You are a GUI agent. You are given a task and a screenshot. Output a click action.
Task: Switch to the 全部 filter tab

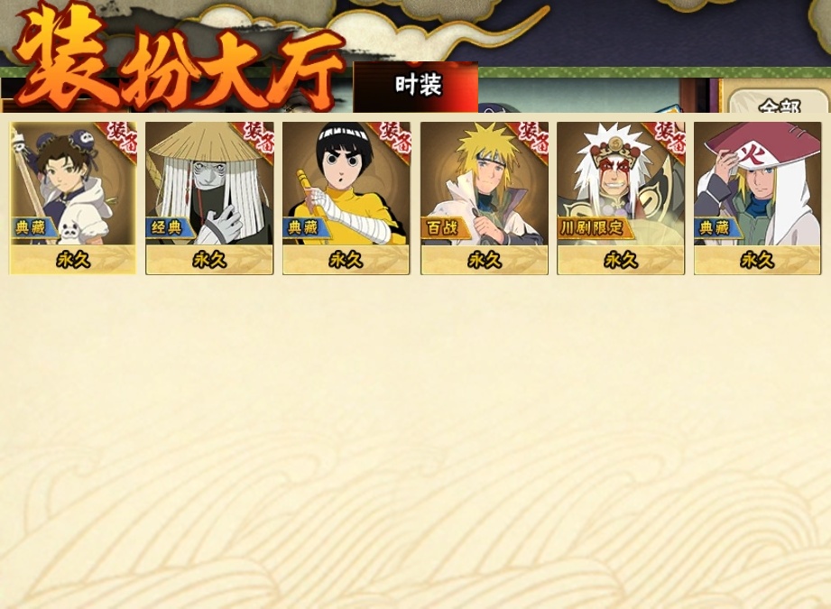[778, 102]
